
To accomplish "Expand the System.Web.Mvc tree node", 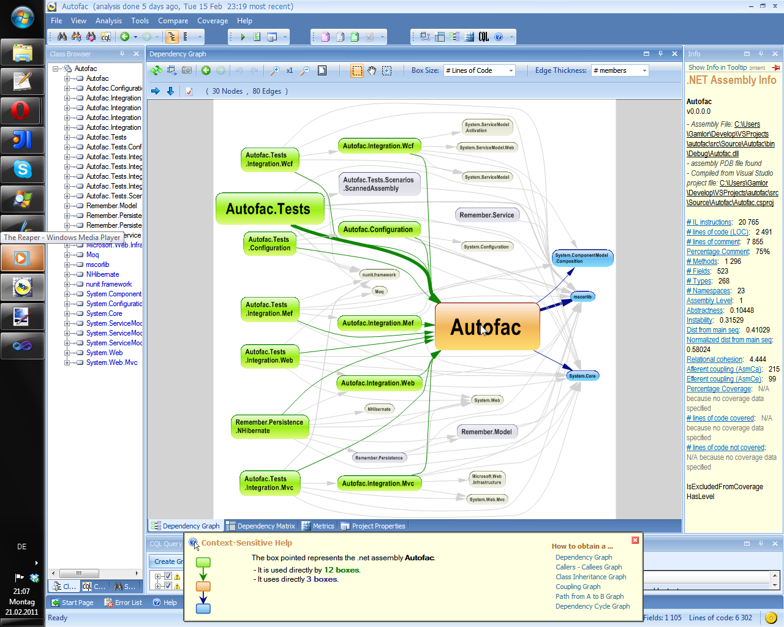I will click(x=67, y=362).
